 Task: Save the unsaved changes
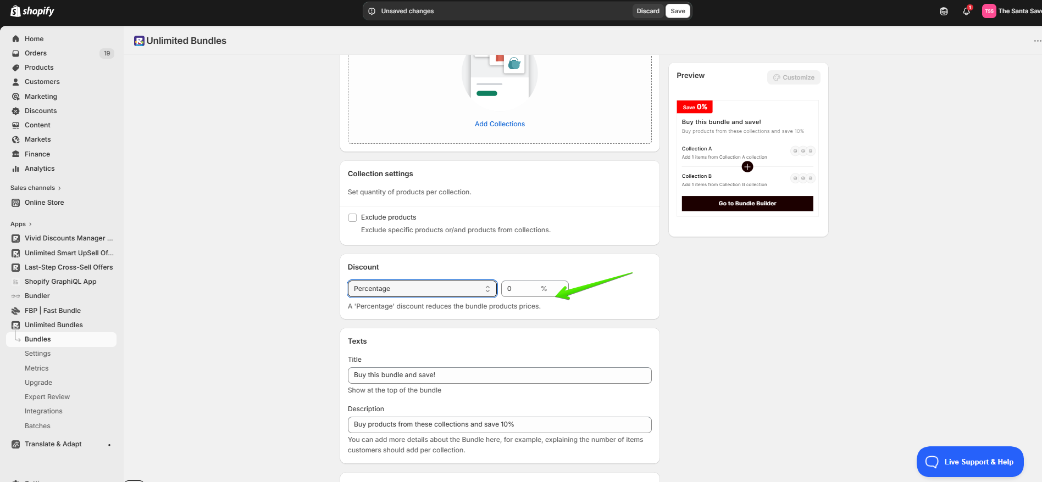[678, 11]
